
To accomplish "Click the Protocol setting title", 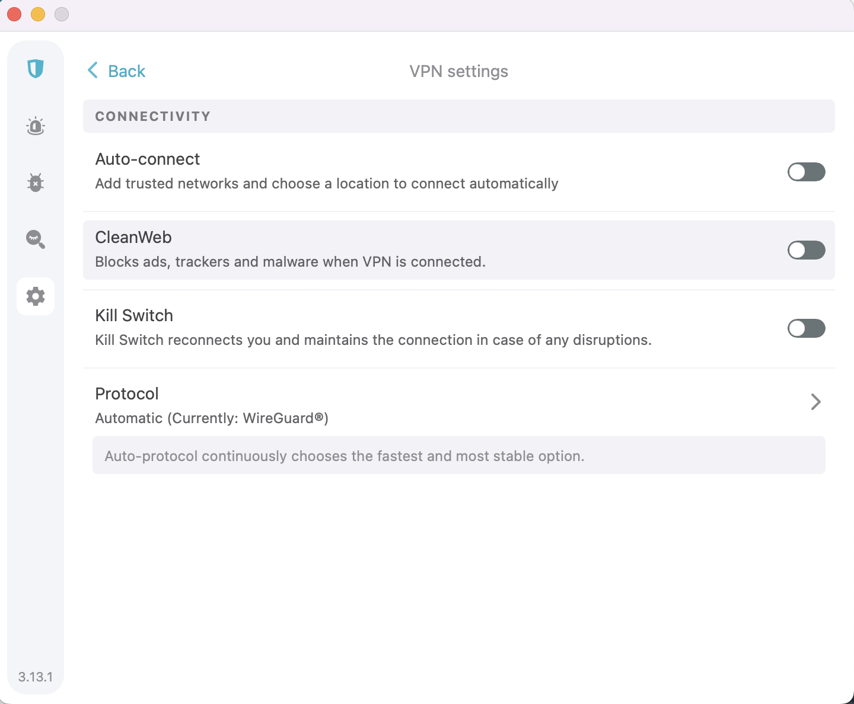I will [x=127, y=393].
